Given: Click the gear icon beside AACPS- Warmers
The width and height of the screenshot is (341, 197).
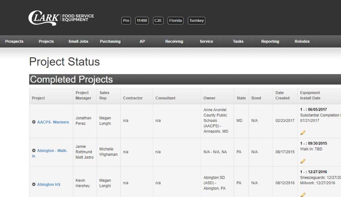Looking at the screenshot, I should click(34, 122).
